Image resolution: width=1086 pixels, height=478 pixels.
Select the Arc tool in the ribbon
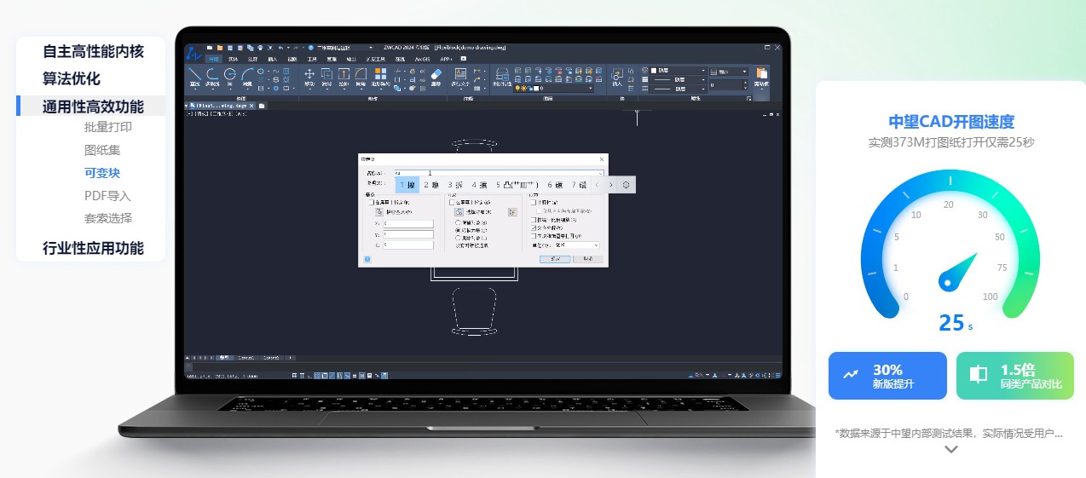(x=247, y=77)
